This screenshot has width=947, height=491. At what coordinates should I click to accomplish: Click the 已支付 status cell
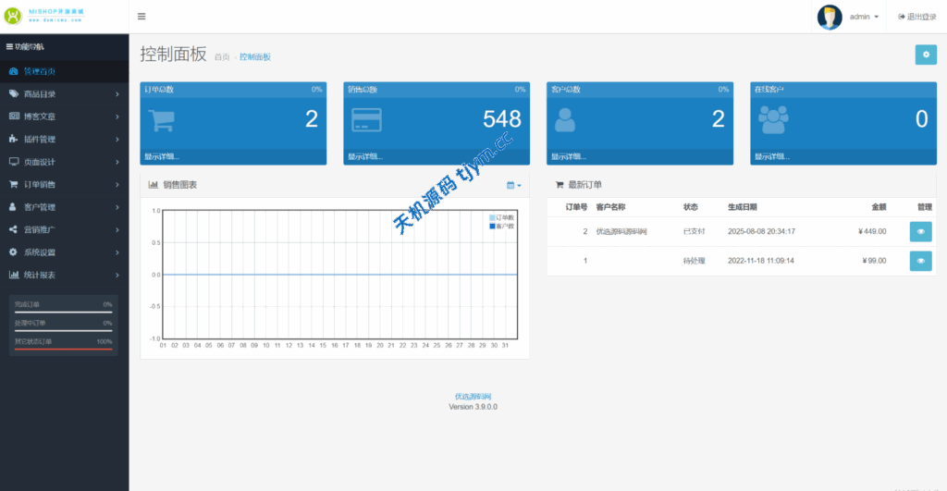[694, 231]
